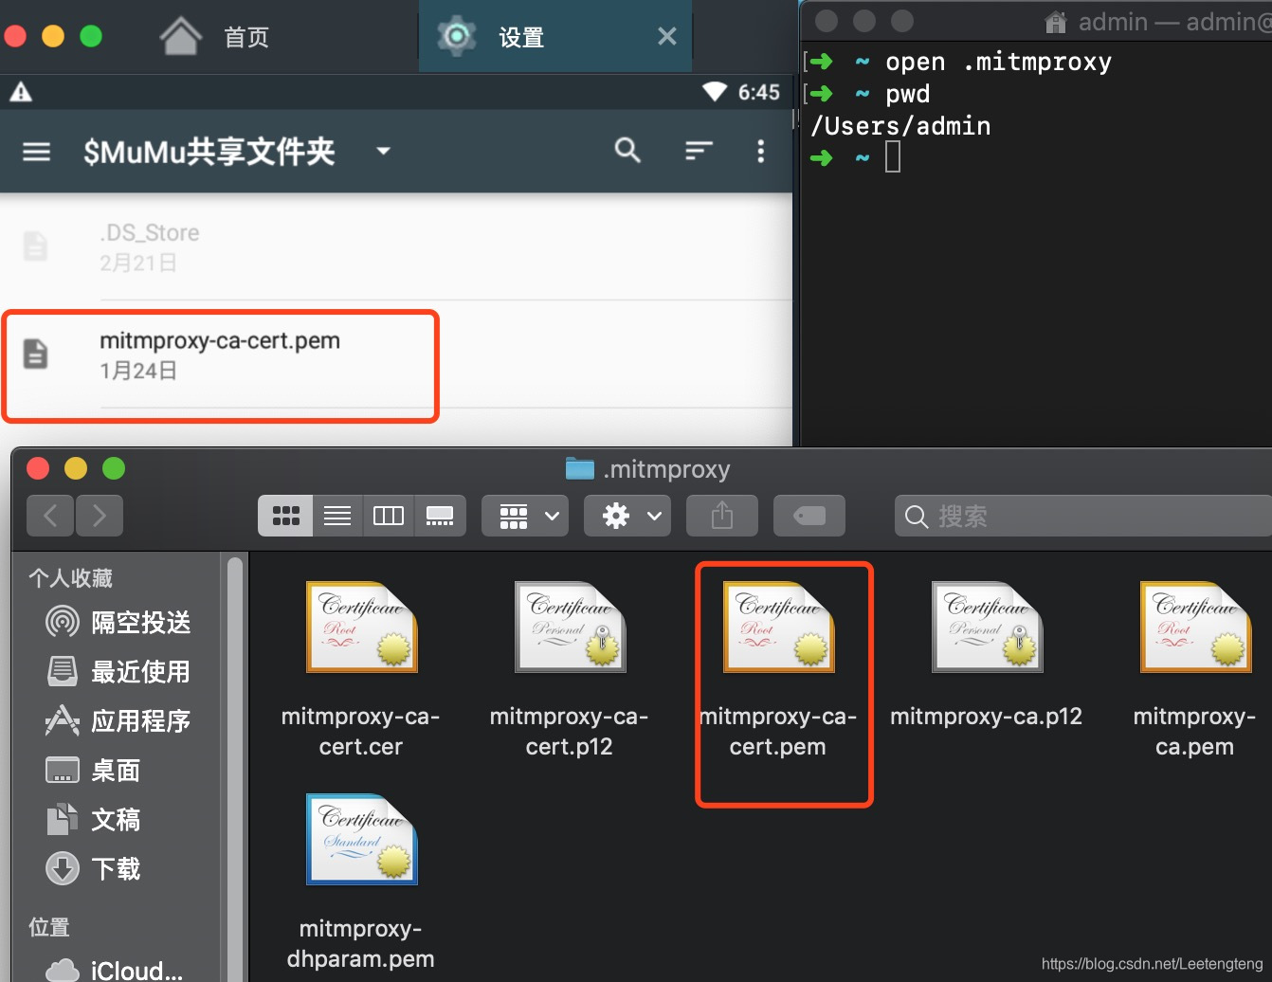Open 下载 Downloads in Finder sidebar
This screenshot has width=1272, height=982.
coord(95,869)
